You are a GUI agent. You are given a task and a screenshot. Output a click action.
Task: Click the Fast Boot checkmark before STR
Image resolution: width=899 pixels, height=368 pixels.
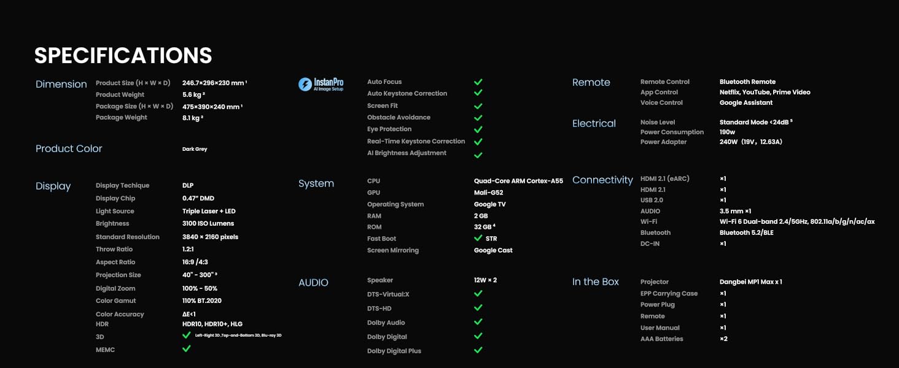click(x=478, y=238)
